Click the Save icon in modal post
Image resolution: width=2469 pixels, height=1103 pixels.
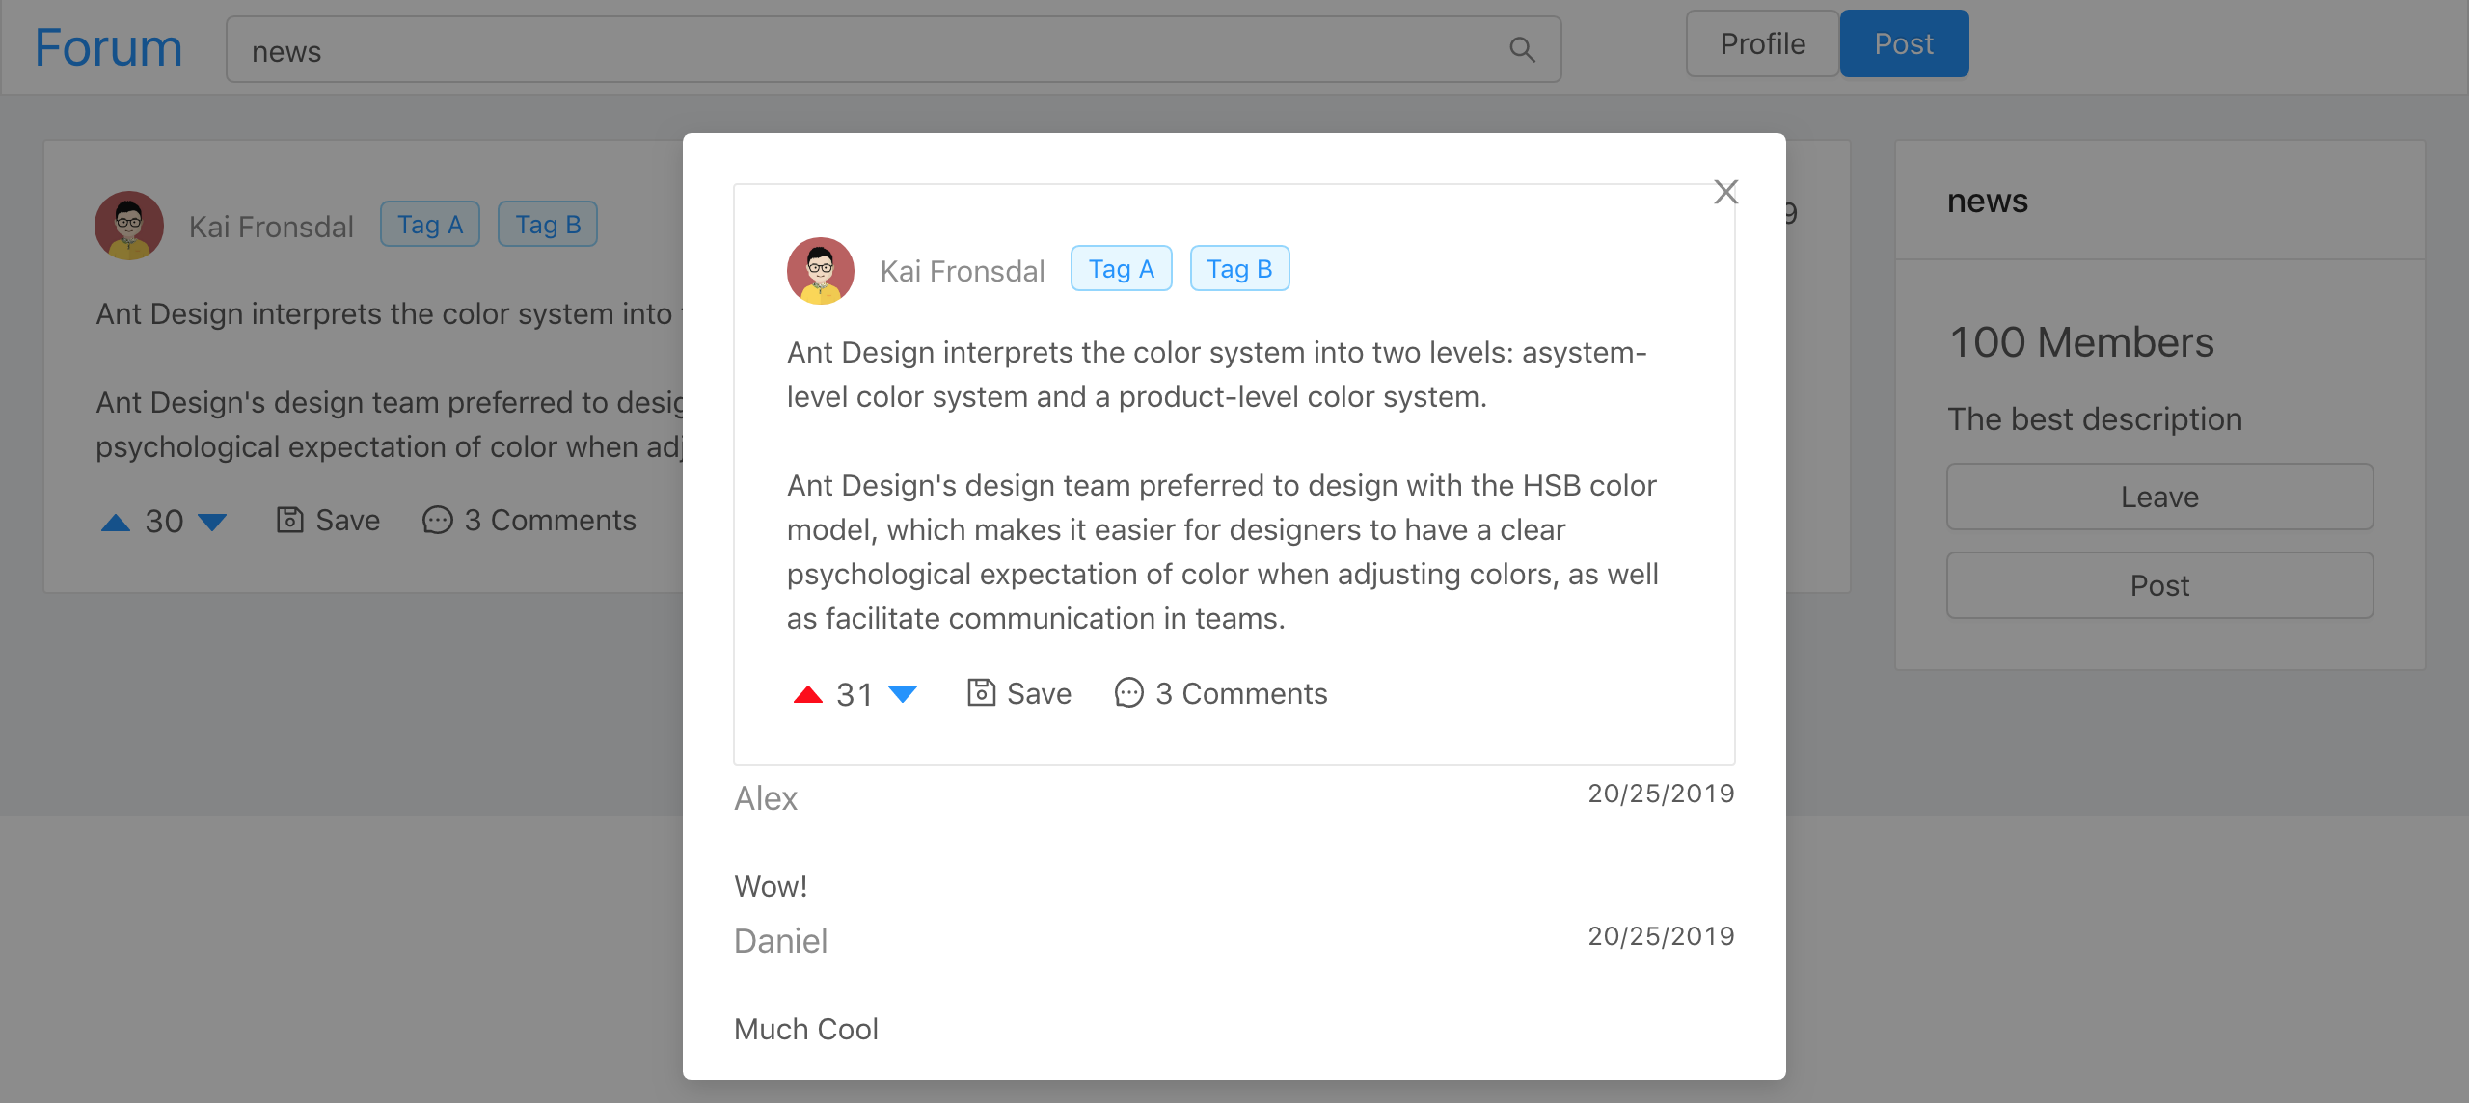click(x=981, y=693)
